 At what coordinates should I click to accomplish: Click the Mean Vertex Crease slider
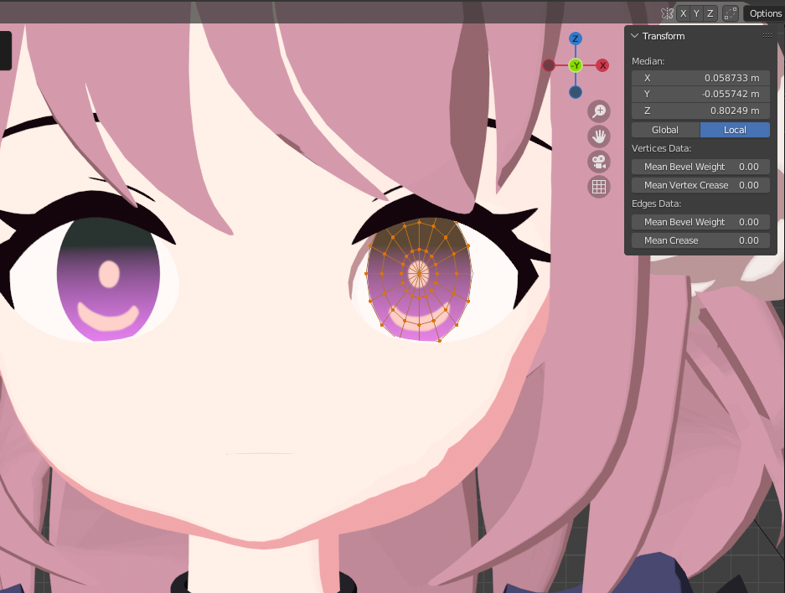(700, 185)
